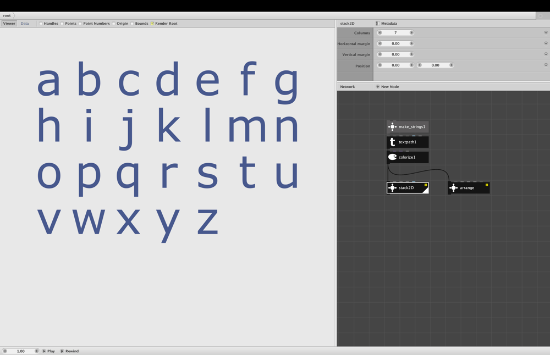Play the animation
The width and height of the screenshot is (550, 355).
(x=49, y=351)
